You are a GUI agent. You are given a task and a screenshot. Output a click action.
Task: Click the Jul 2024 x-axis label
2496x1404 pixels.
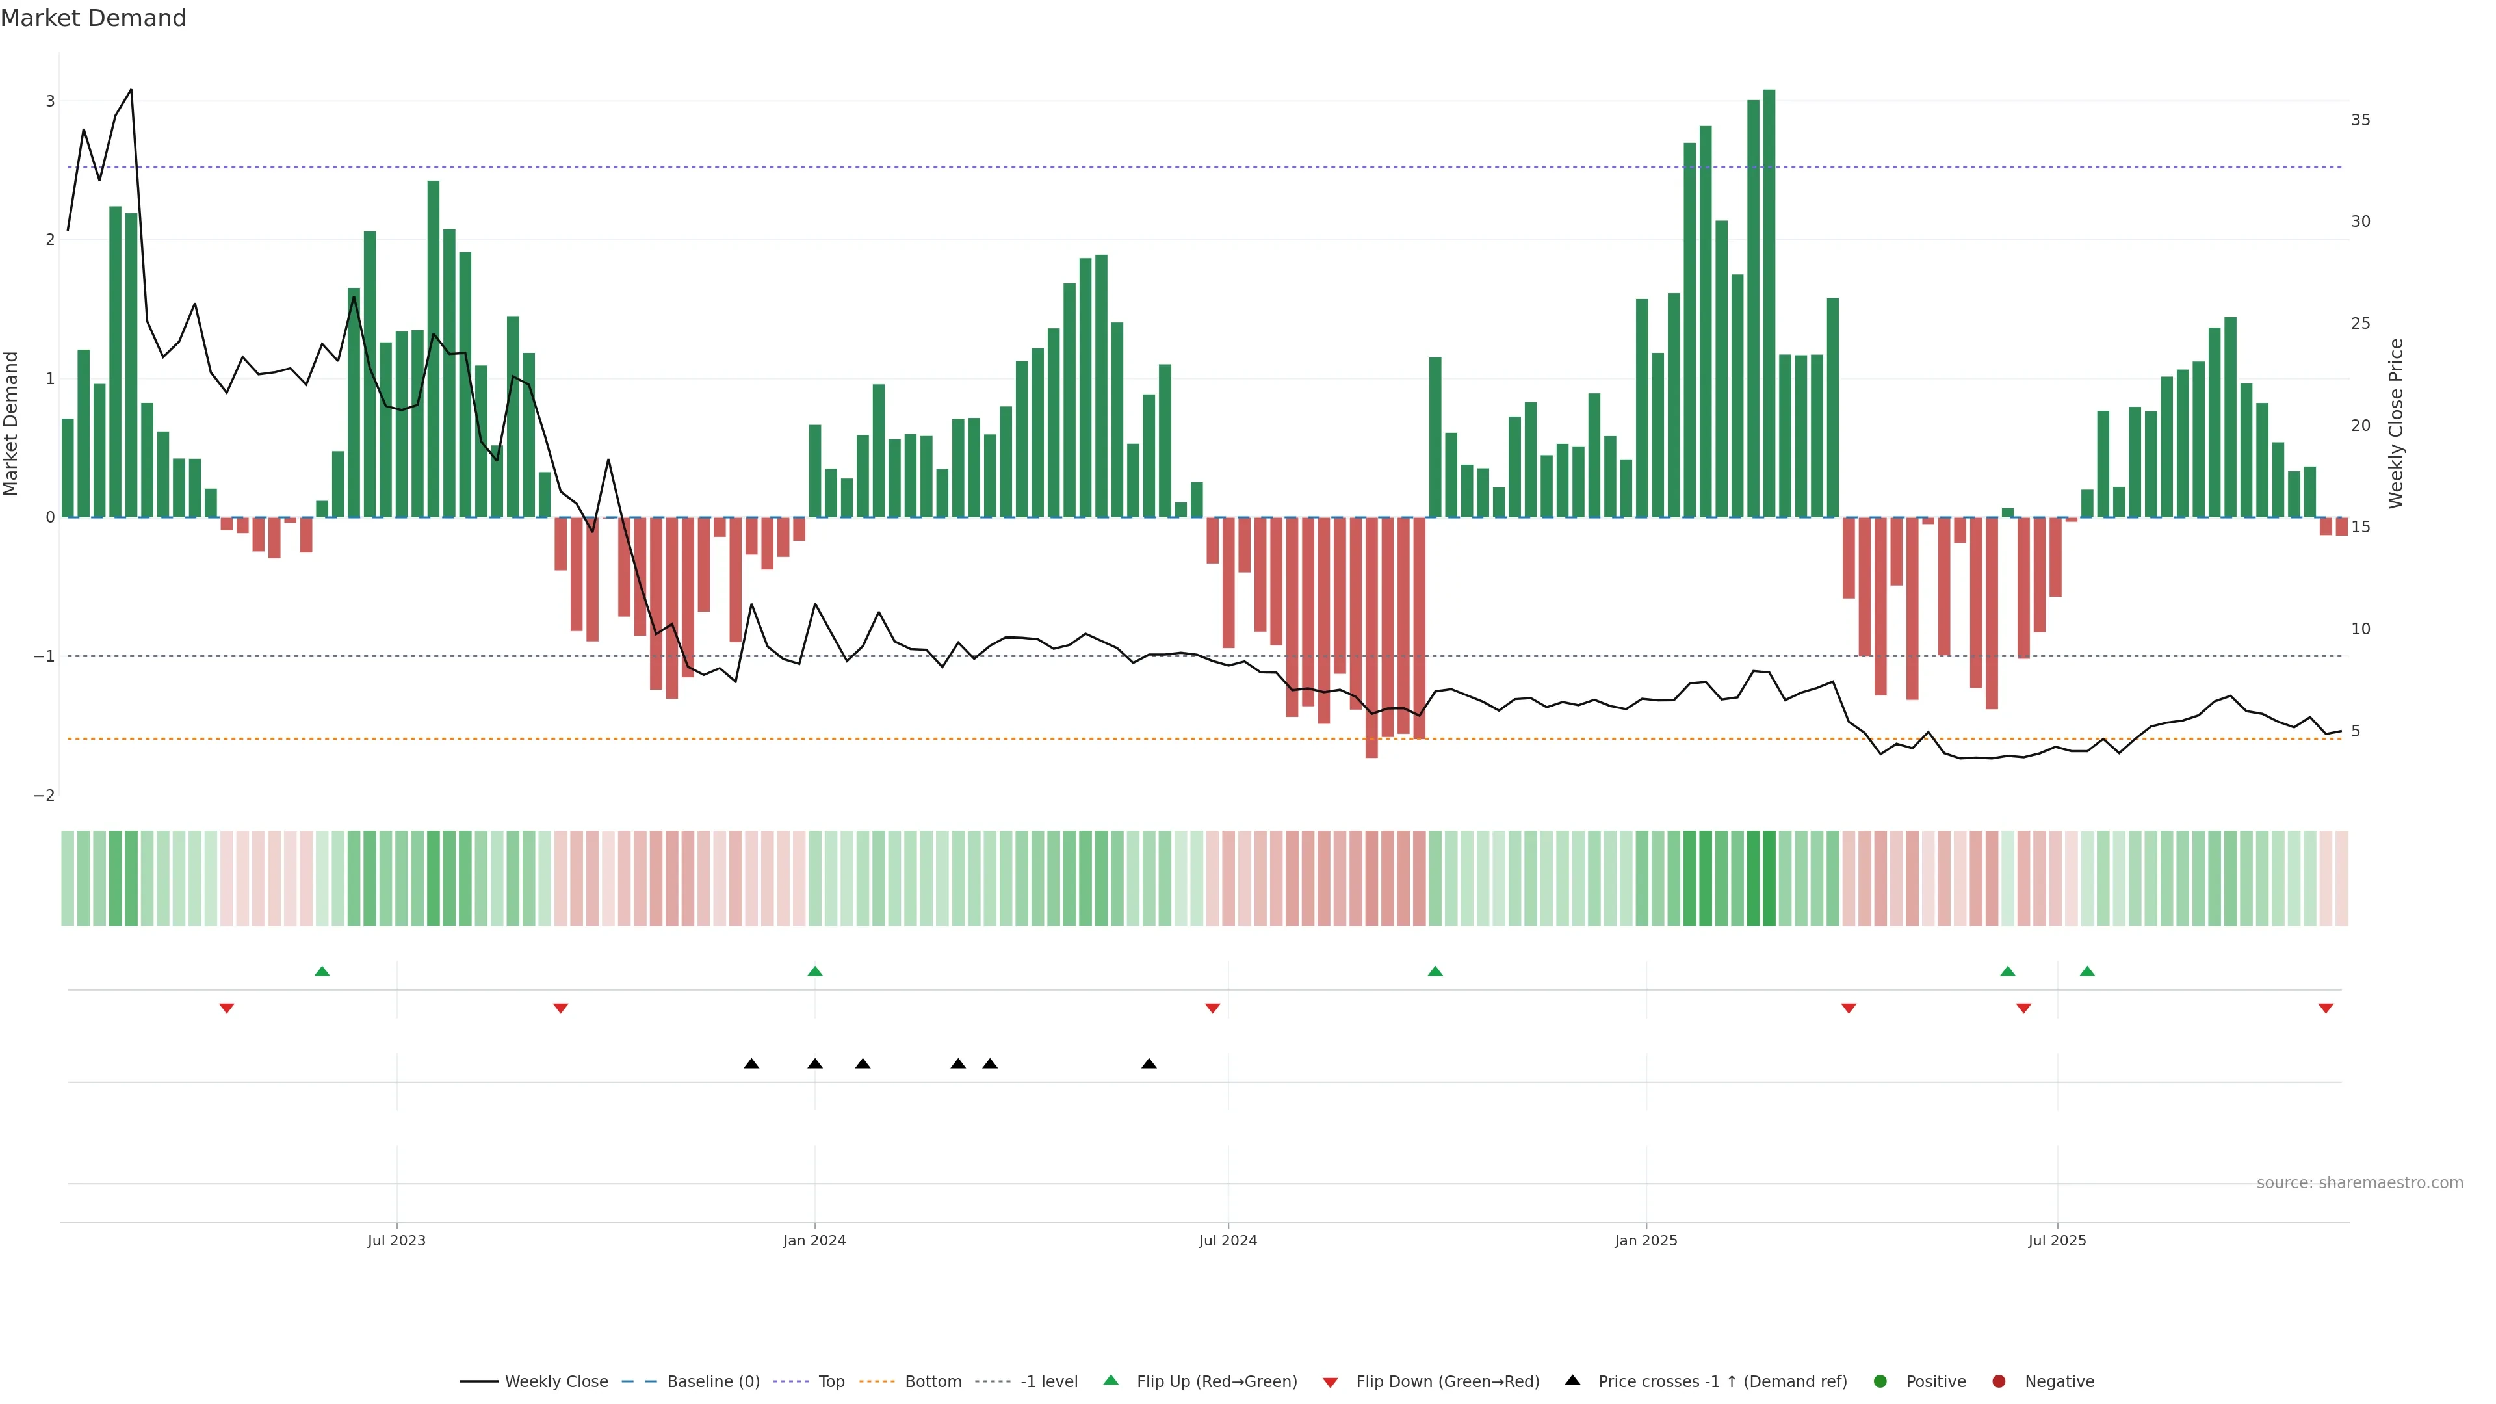tap(1228, 1240)
